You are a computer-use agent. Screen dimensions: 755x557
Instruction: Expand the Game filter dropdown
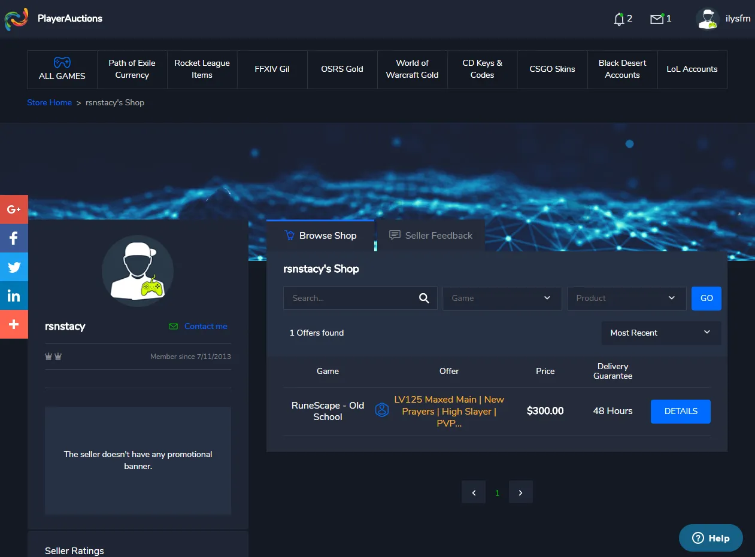tap(502, 298)
